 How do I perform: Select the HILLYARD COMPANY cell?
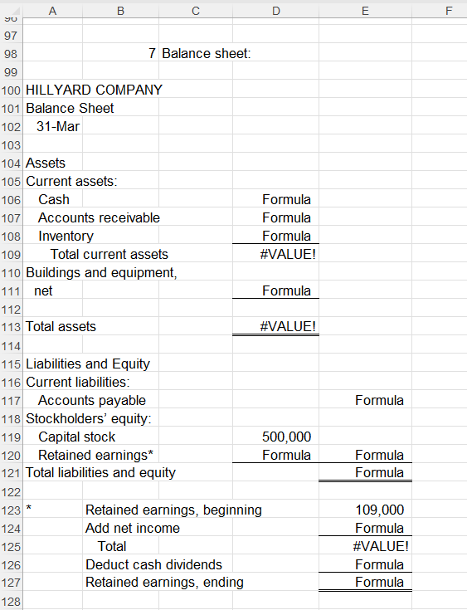point(94,90)
